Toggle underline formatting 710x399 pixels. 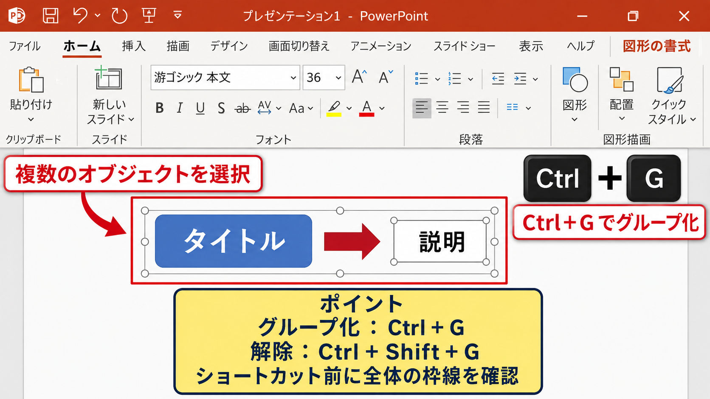(x=200, y=108)
